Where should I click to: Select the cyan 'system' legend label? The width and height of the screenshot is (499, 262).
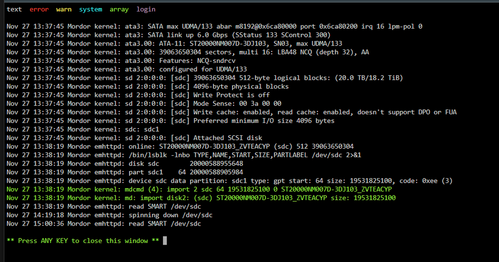(91, 9)
